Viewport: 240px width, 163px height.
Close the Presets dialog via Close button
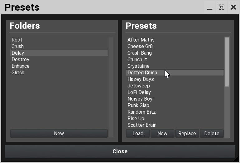[x=120, y=151]
